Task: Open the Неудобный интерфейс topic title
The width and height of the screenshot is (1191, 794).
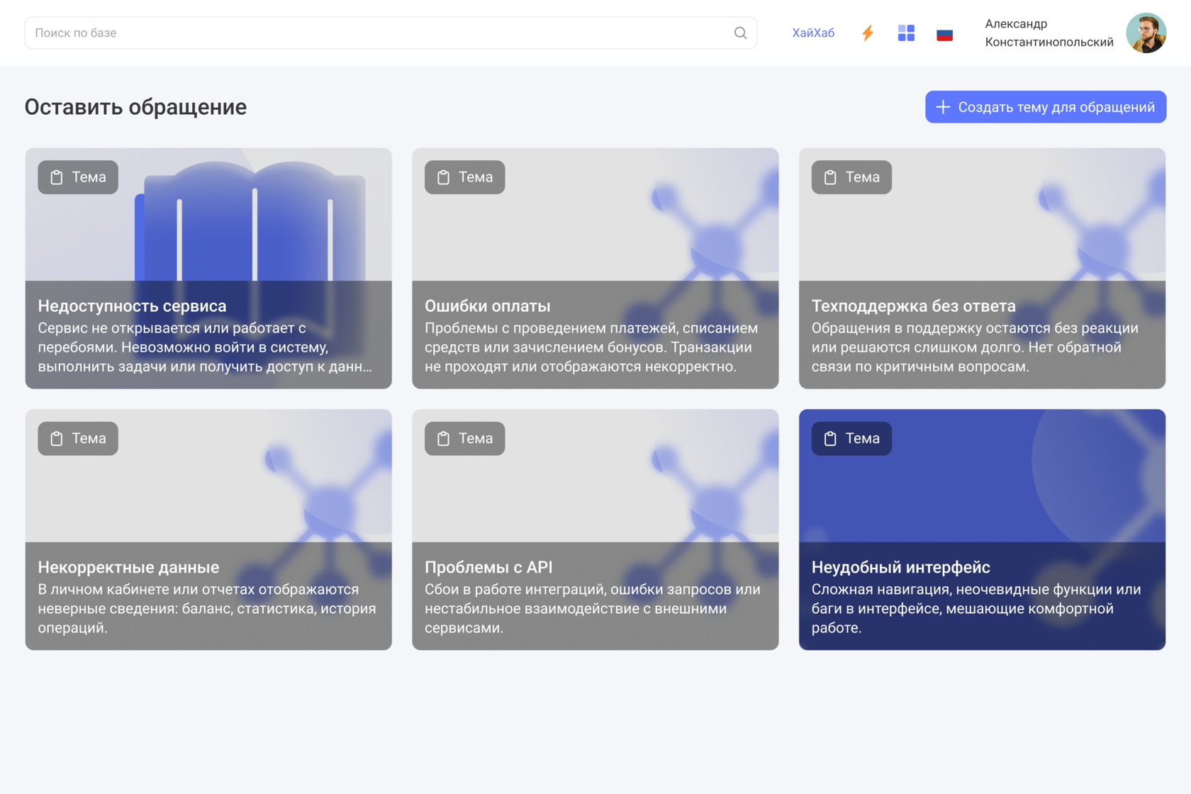Action: coord(900,567)
